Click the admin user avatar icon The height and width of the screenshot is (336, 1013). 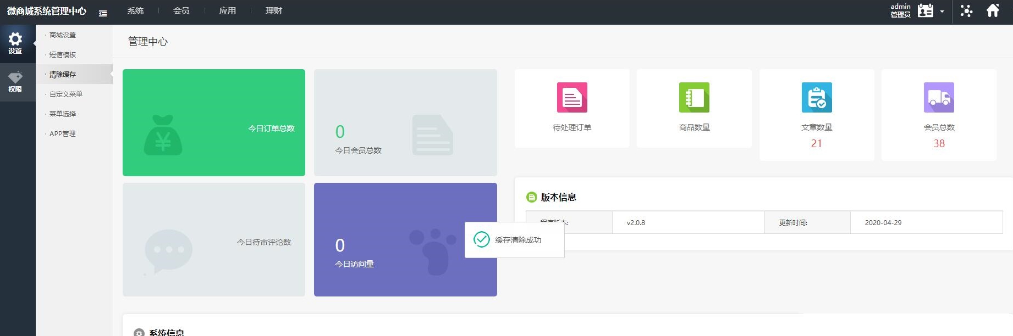(926, 11)
